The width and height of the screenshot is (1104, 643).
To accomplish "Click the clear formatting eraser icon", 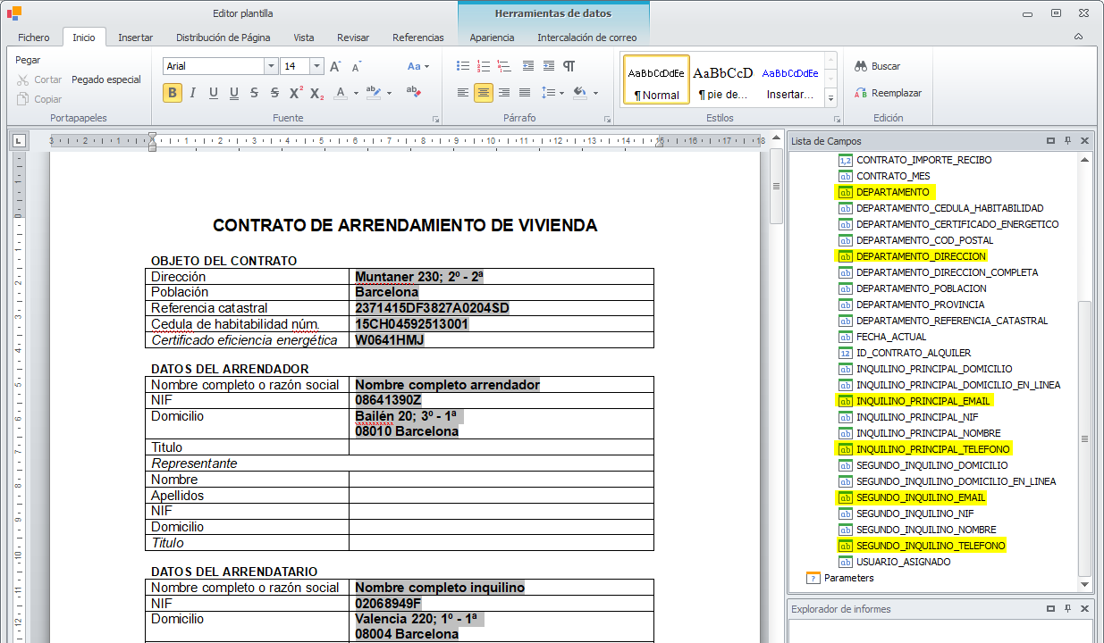I will click(413, 92).
